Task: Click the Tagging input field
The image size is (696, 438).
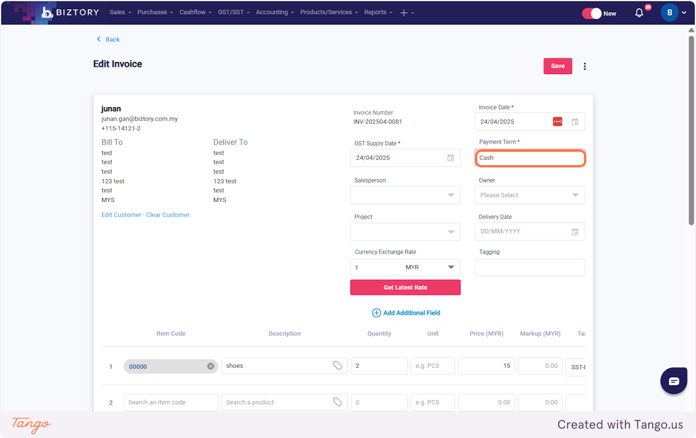Action: tap(530, 268)
